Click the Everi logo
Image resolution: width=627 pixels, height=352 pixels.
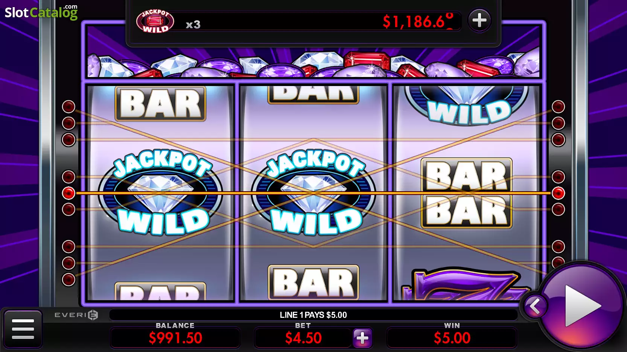coord(76,315)
